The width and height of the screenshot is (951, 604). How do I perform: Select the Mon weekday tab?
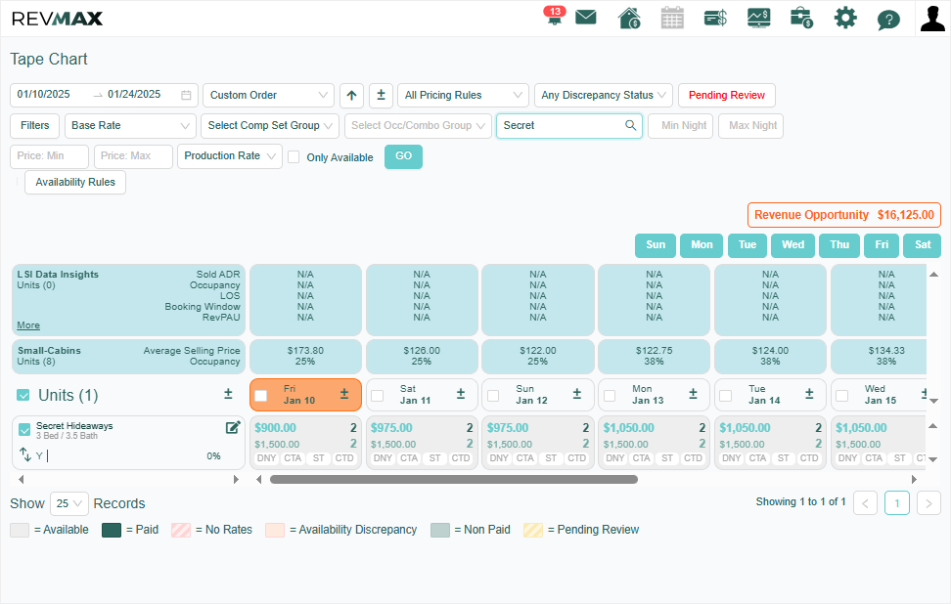[x=702, y=244]
